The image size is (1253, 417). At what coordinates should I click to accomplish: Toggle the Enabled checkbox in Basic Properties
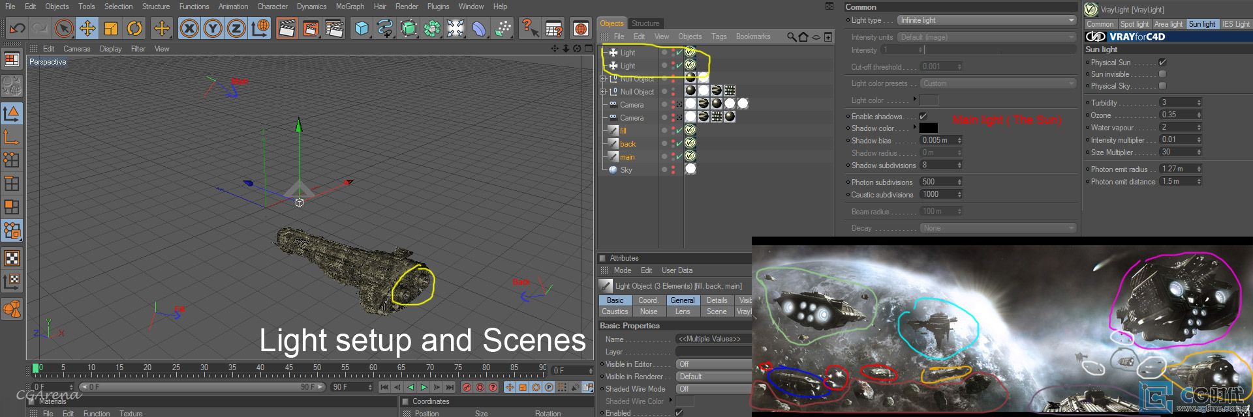tap(679, 413)
